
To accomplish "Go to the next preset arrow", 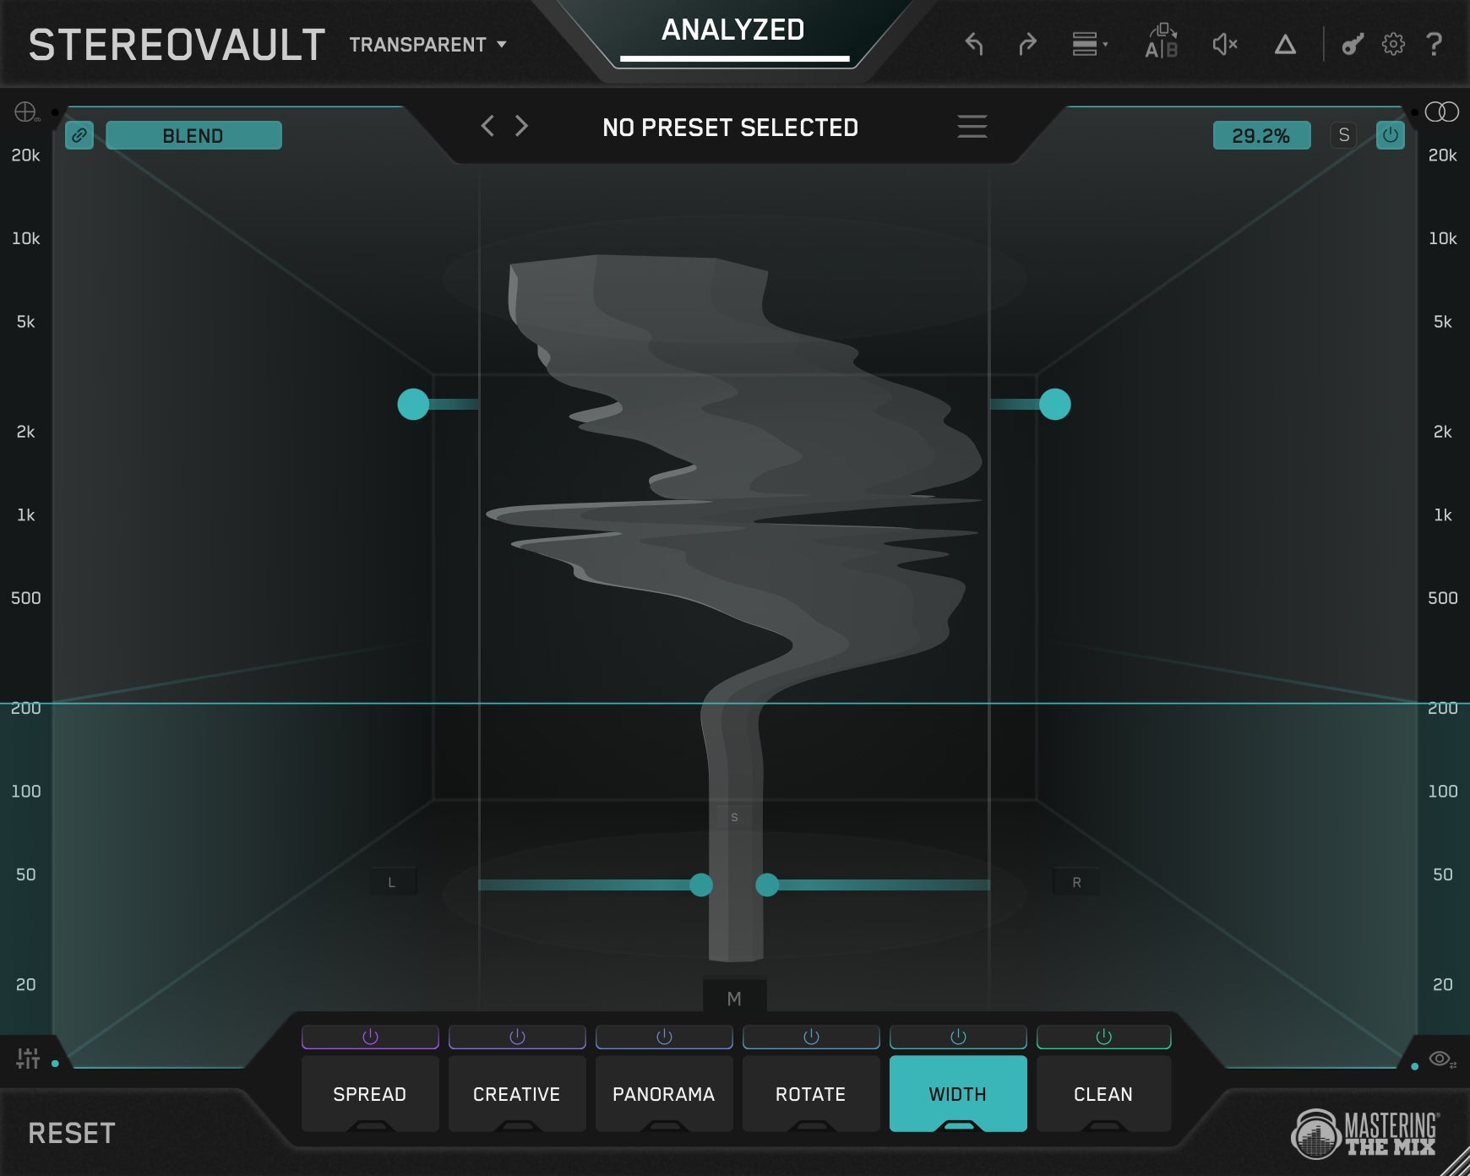I will point(521,127).
